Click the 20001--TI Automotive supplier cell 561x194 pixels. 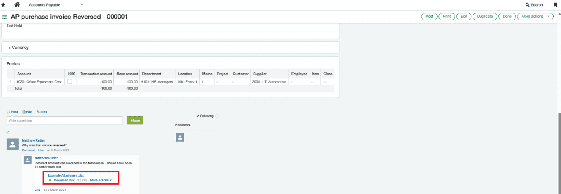(x=269, y=82)
